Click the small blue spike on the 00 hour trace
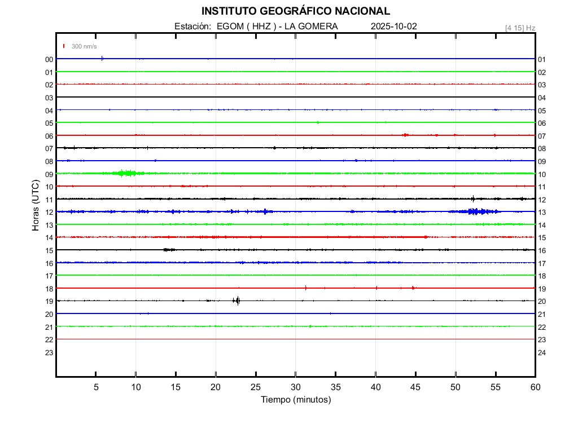Viewport: 578px width, 433px height. 102,58
